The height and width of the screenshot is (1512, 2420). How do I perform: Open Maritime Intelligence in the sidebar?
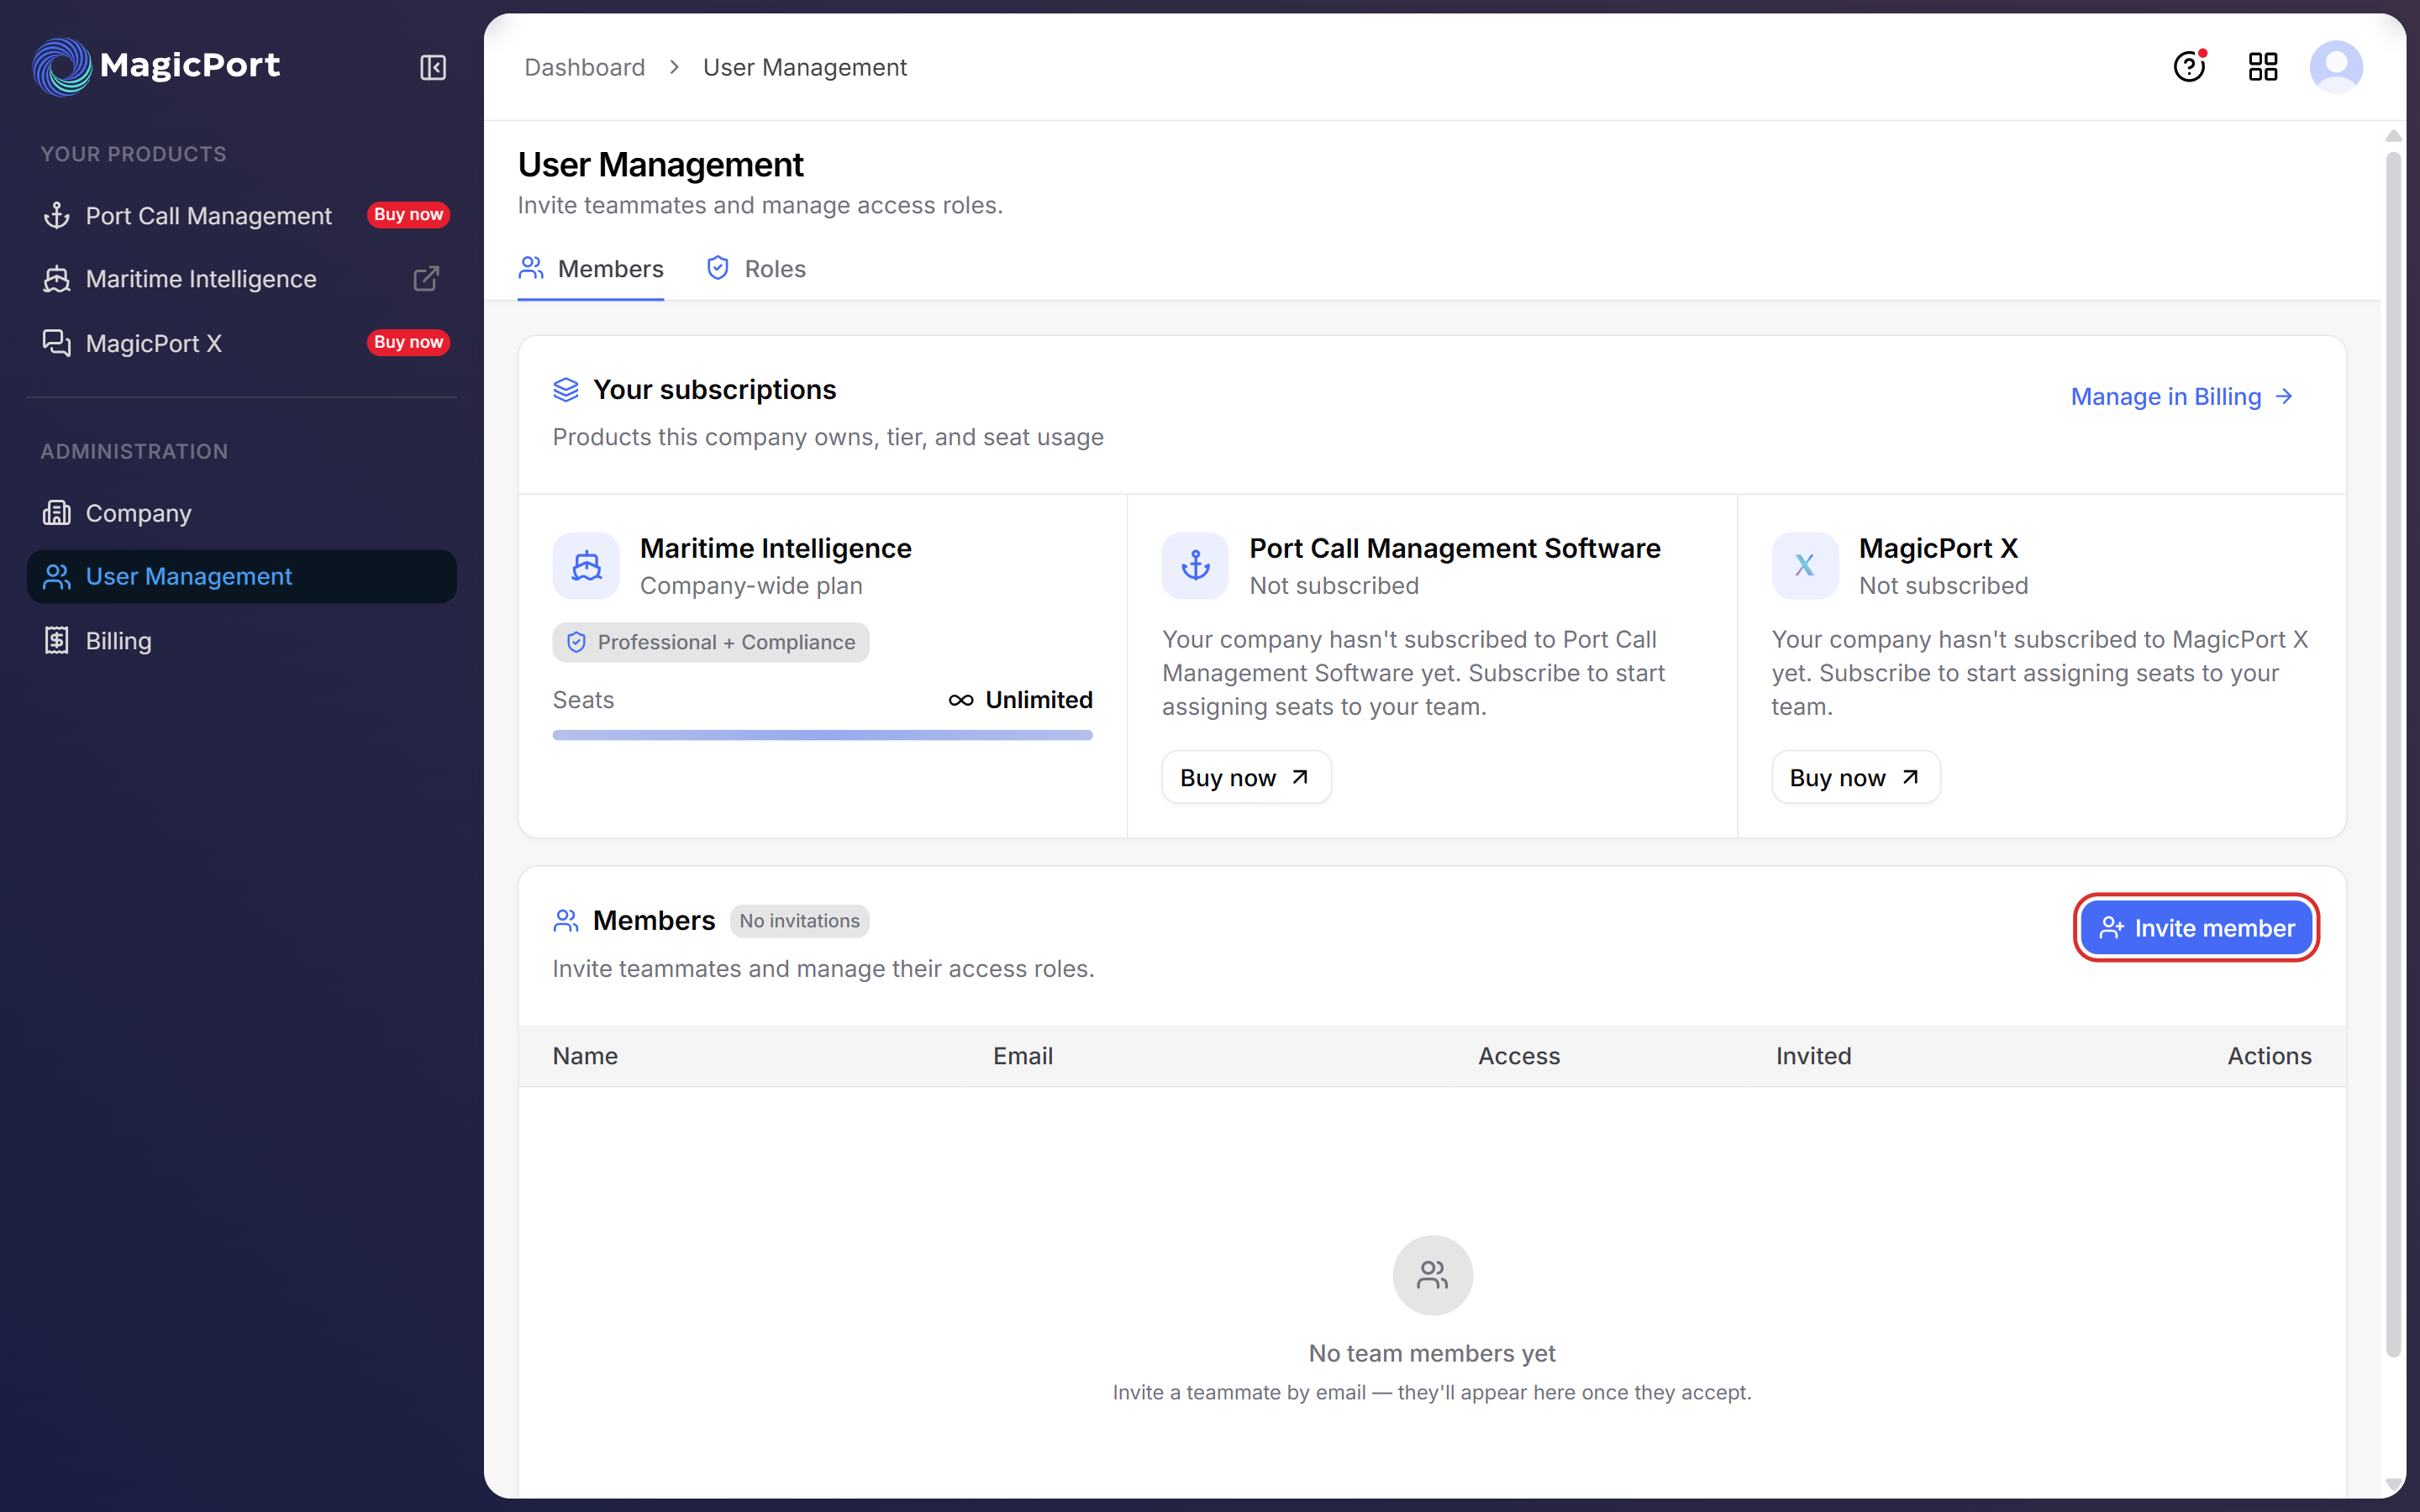(x=242, y=279)
